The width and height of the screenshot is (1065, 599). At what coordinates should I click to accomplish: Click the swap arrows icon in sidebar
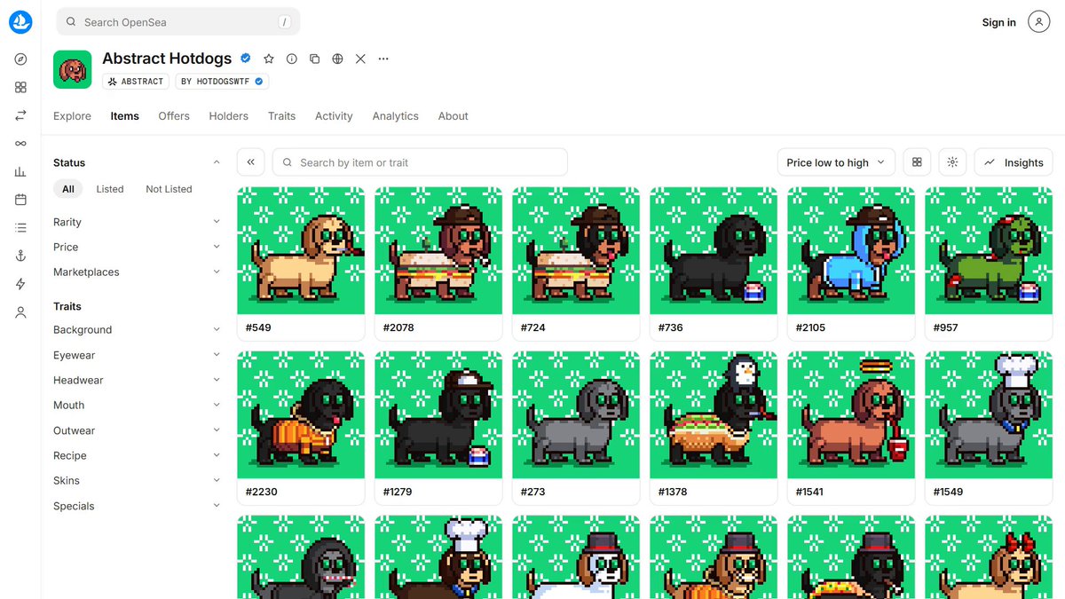pyautogui.click(x=20, y=115)
